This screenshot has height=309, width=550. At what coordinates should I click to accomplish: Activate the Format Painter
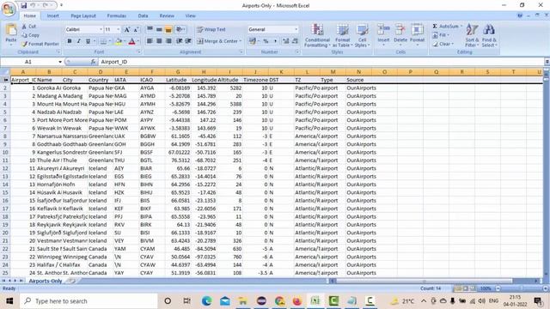(40, 44)
